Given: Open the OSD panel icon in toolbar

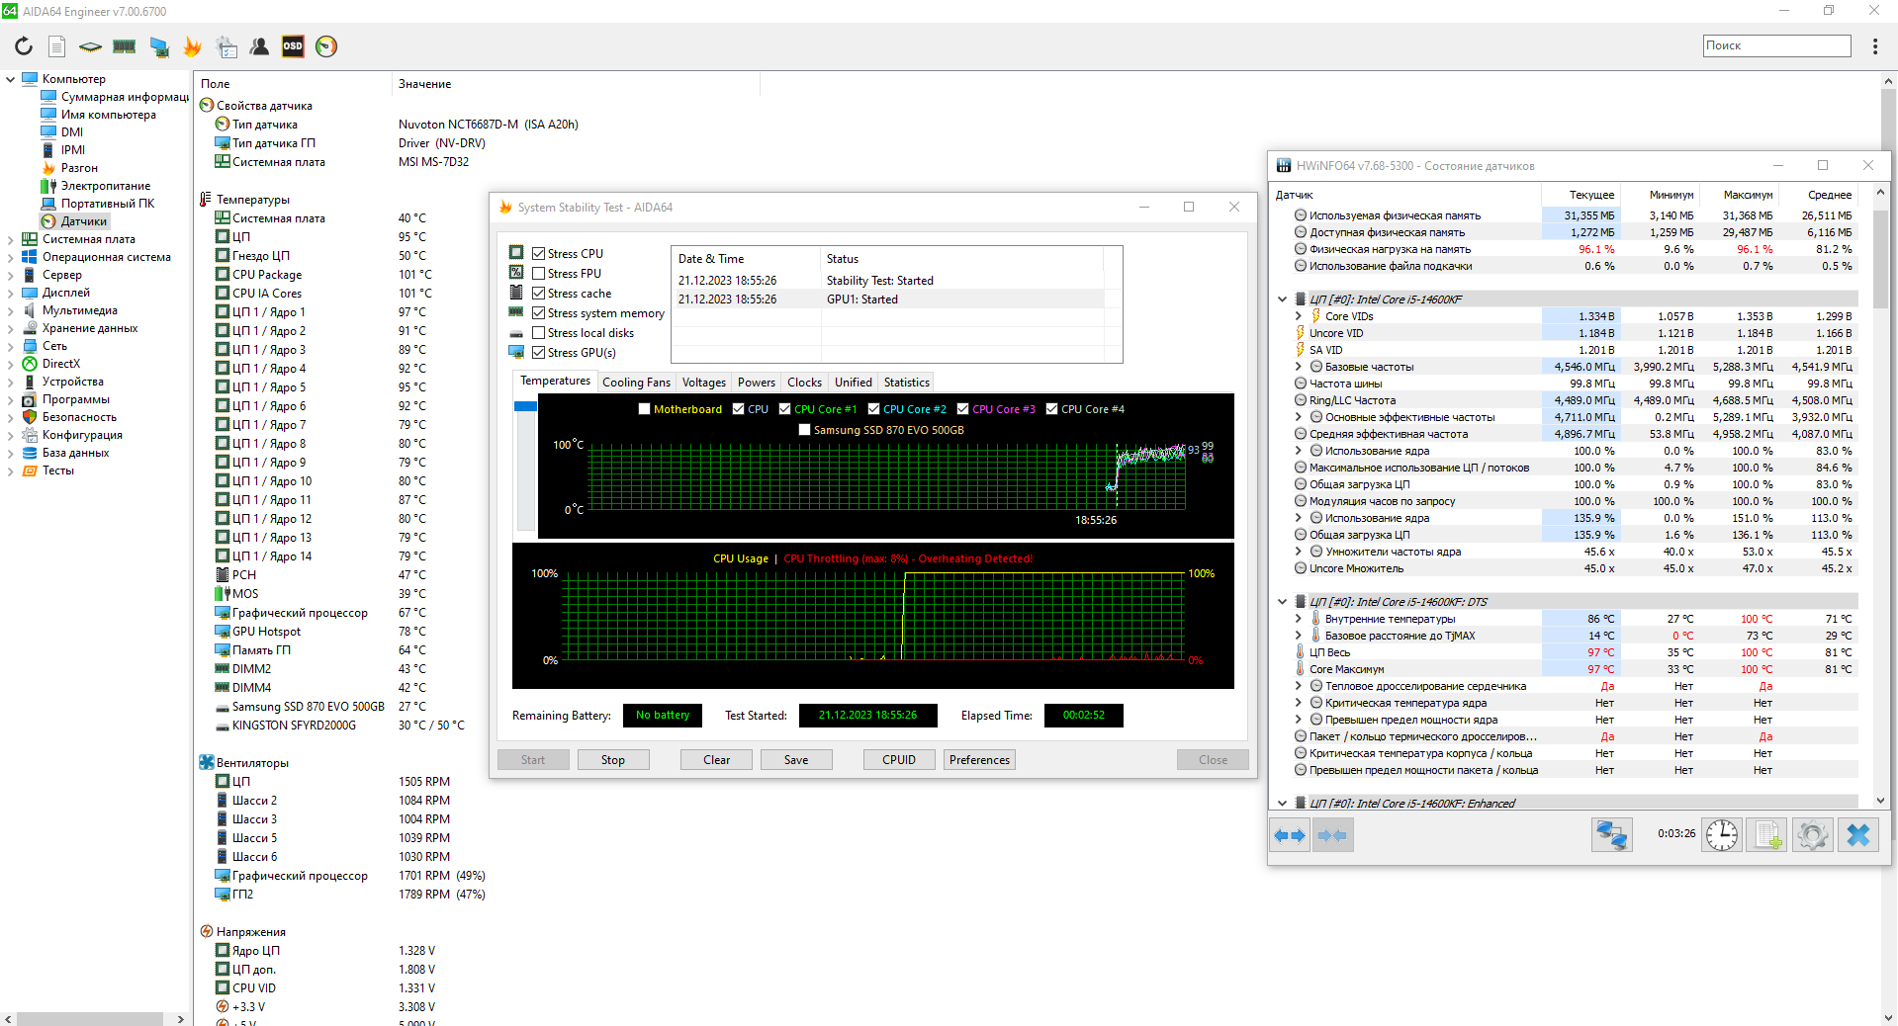Looking at the screenshot, I should point(293,46).
